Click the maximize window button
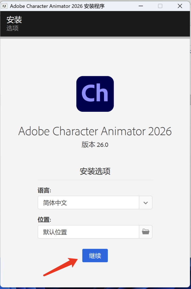 click(160, 6)
